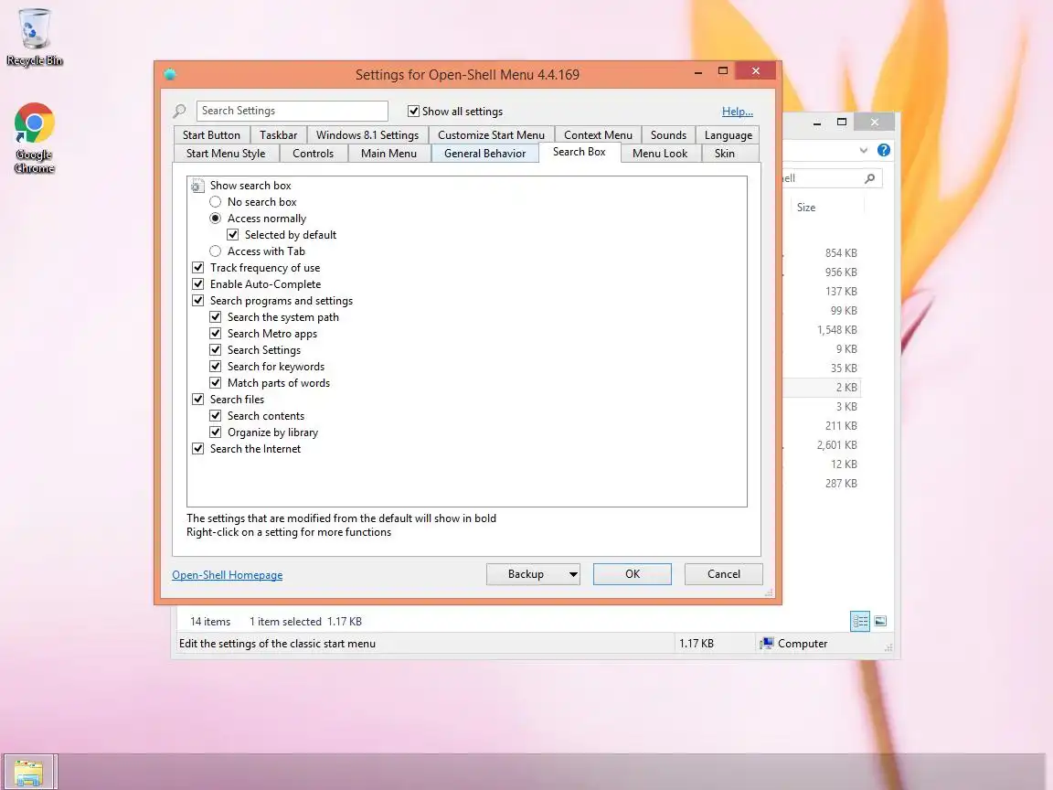Click the Open-Shell title bar icon
The height and width of the screenshot is (790, 1053).
[x=170, y=75]
